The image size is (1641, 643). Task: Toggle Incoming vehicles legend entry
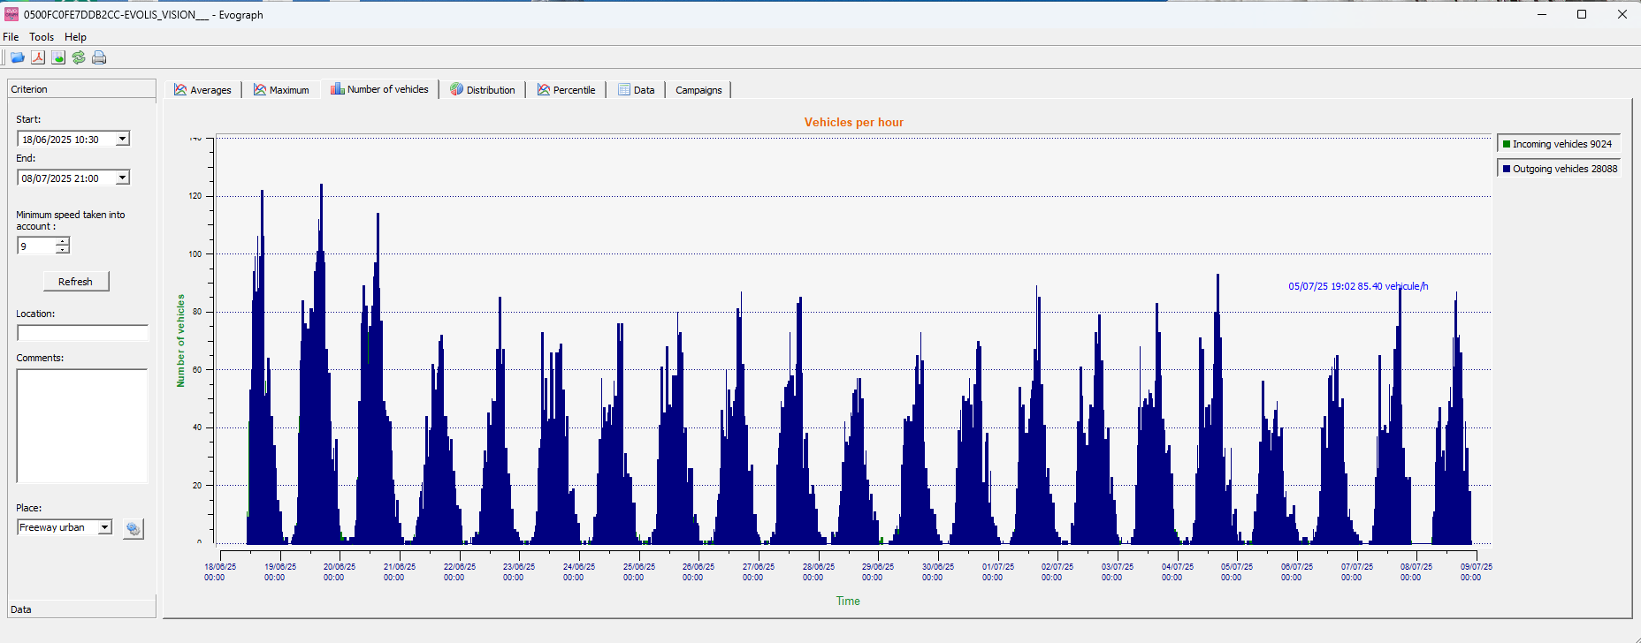(x=1558, y=144)
